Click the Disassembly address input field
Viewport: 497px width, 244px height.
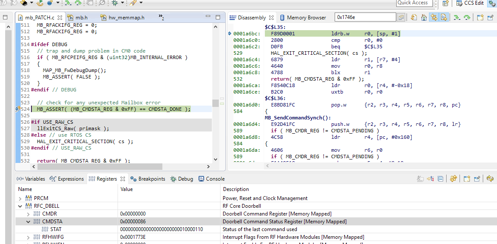[365, 17]
